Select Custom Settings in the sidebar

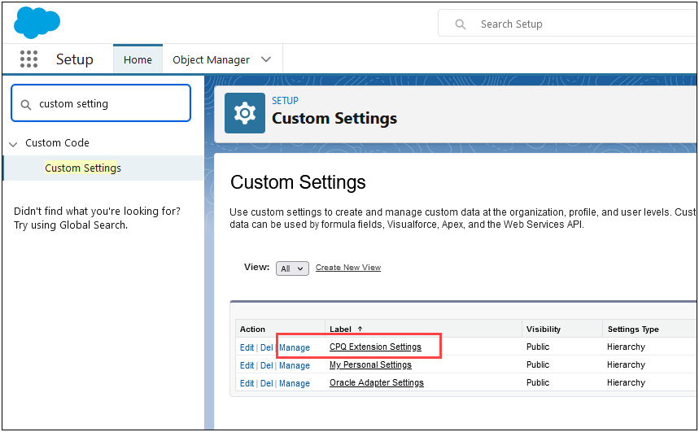pyautogui.click(x=83, y=168)
